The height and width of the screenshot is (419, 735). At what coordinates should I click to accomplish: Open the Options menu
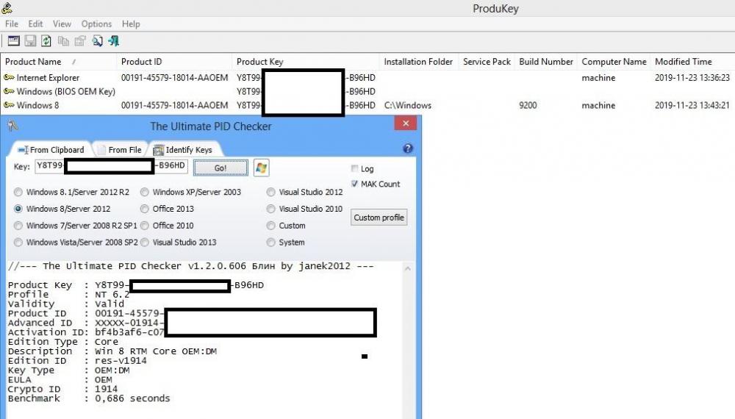(x=96, y=24)
